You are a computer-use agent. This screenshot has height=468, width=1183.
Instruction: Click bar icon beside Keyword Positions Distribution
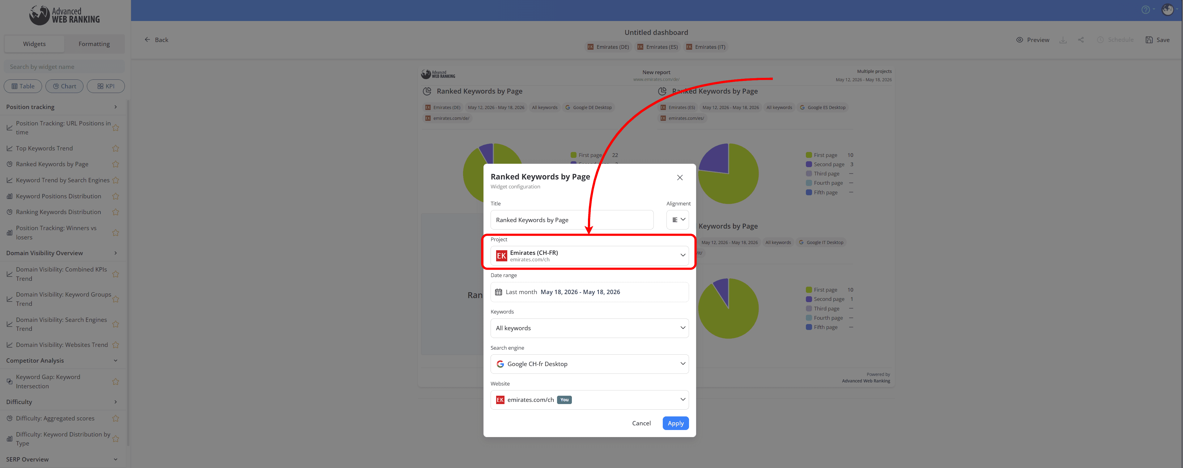(10, 196)
